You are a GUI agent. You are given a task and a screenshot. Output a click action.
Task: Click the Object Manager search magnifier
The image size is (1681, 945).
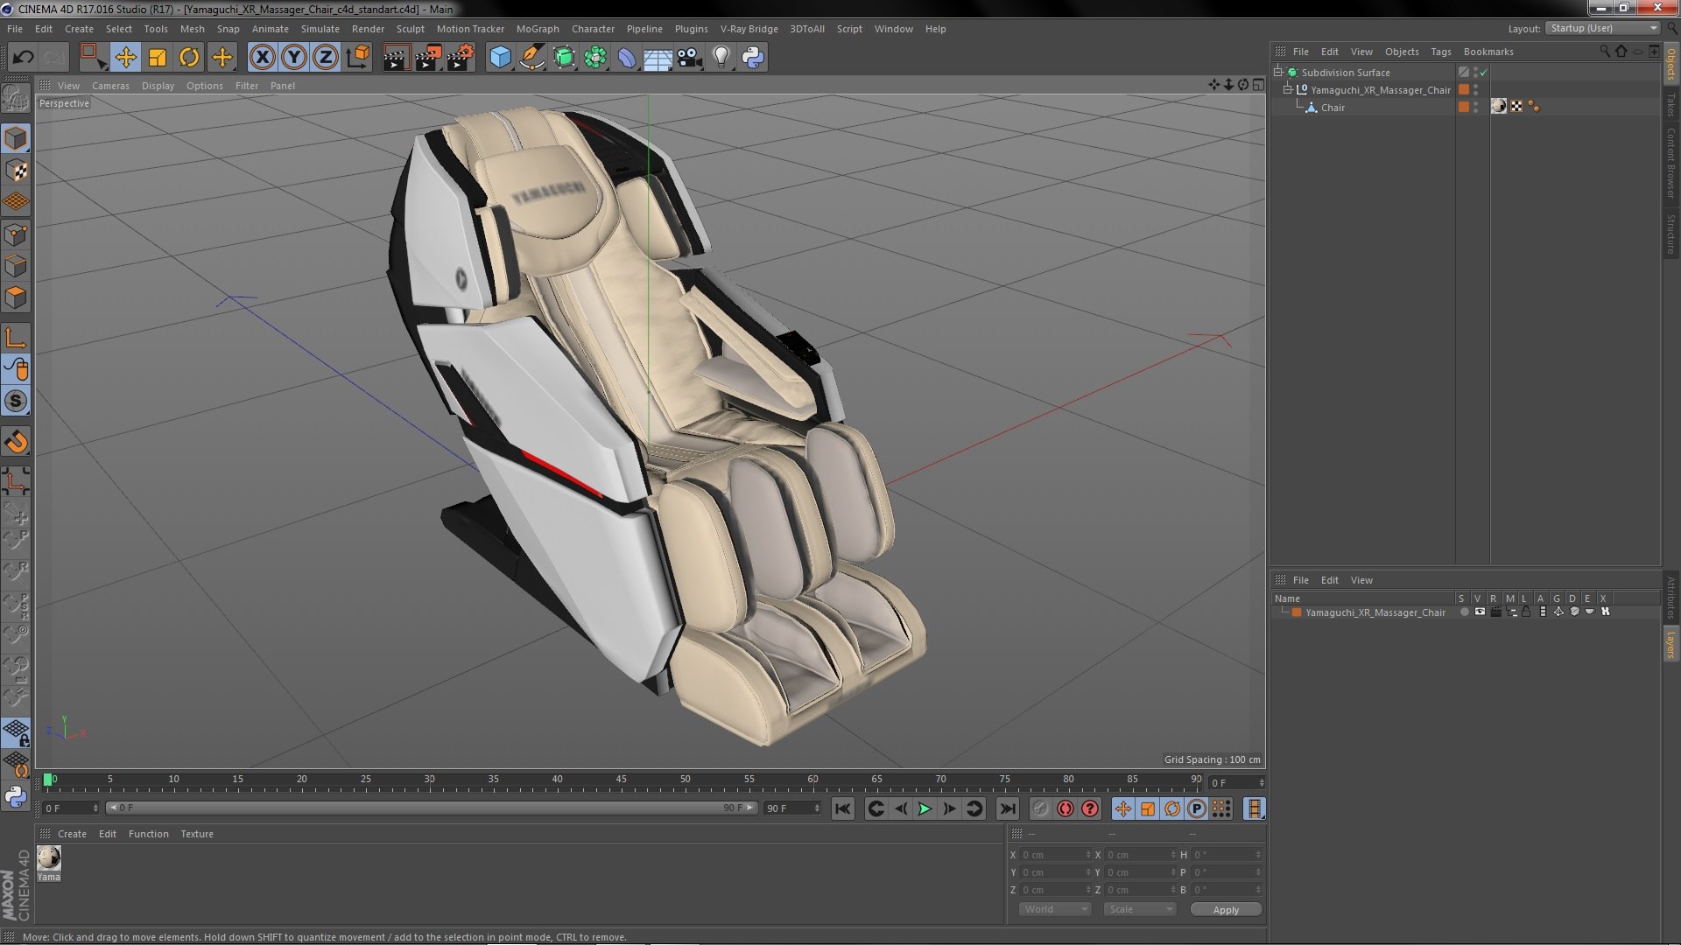(x=1604, y=52)
